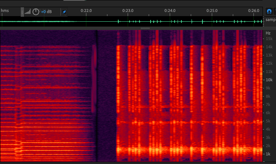Click the 0:24.0 mark on timeline ruler
The image size is (276, 164).
[170, 10]
